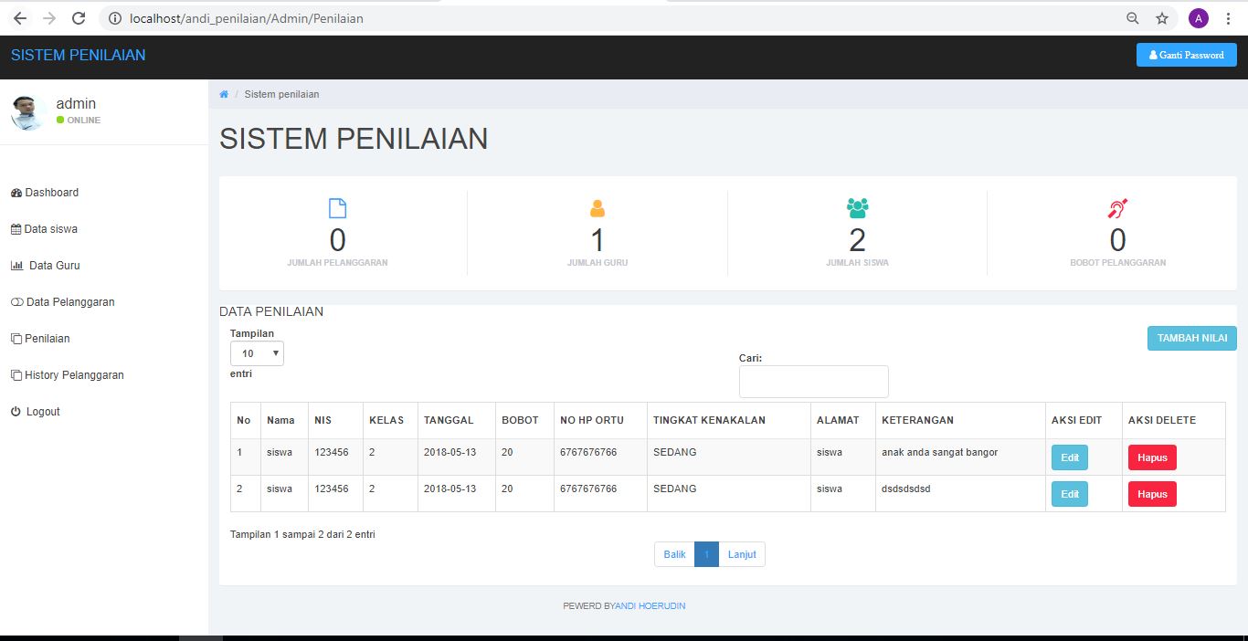
Task: Reload the page in browser
Action: (79, 18)
